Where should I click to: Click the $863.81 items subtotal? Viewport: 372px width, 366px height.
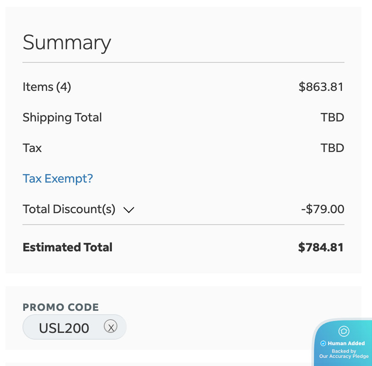click(321, 87)
